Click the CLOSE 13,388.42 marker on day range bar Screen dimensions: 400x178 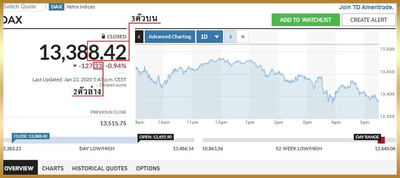31,137
